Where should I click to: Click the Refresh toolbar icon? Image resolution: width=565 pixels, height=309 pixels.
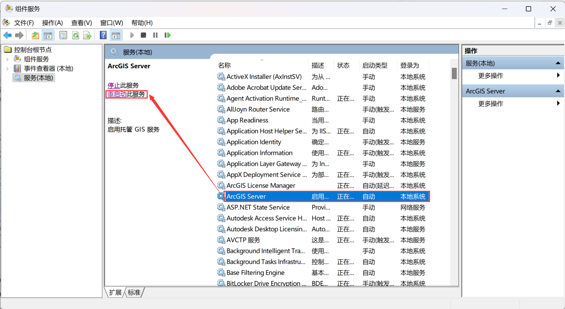(75, 35)
